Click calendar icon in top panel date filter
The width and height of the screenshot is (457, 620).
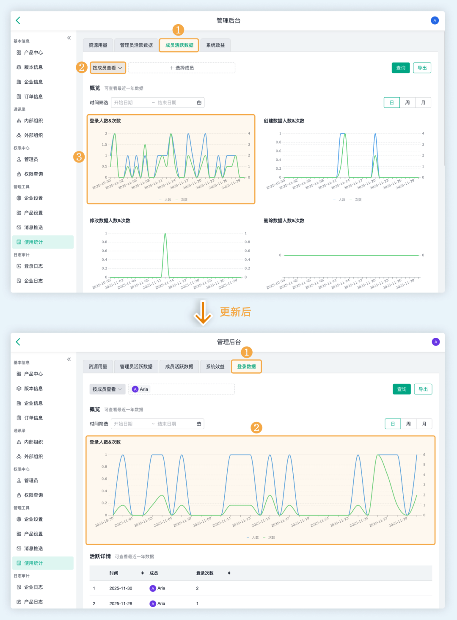[199, 103]
